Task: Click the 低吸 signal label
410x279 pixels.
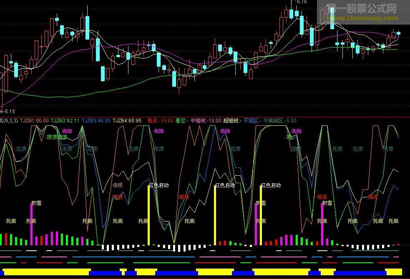Action: 118,185
